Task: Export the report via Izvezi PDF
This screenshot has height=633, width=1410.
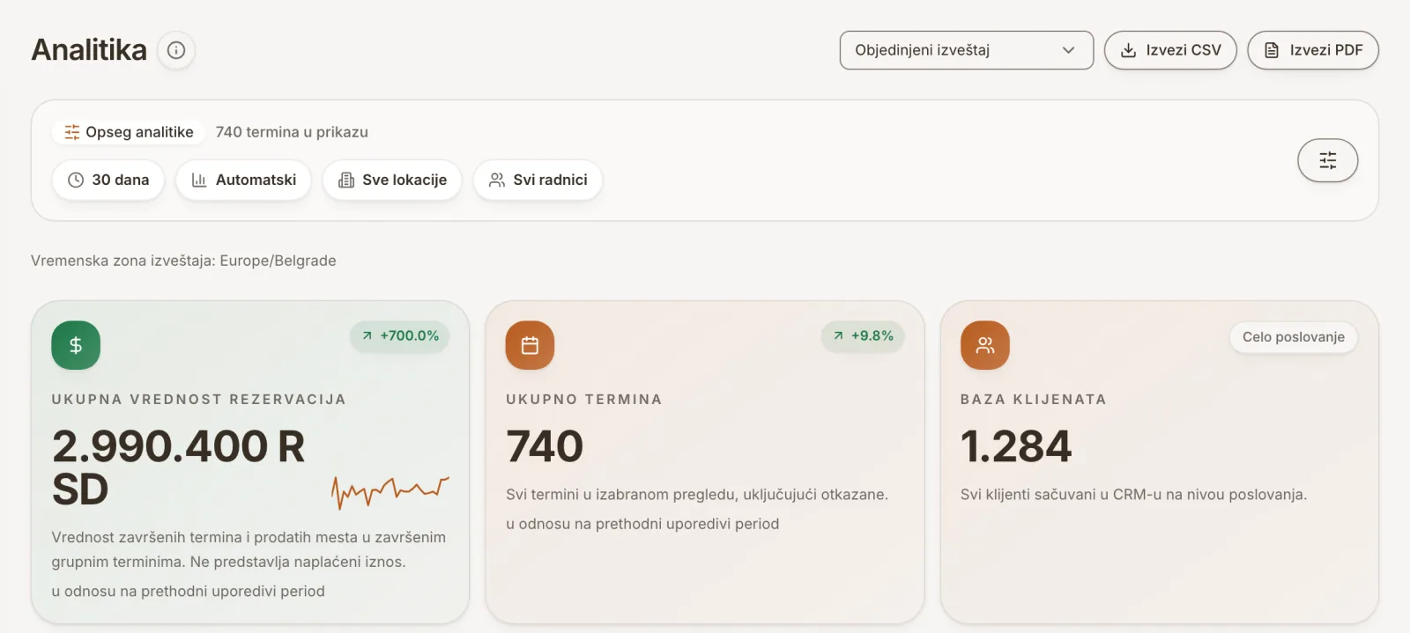Action: 1313,50
